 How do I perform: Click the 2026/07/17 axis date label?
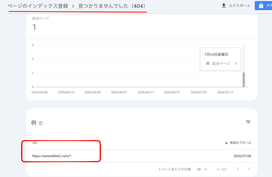click(225, 92)
